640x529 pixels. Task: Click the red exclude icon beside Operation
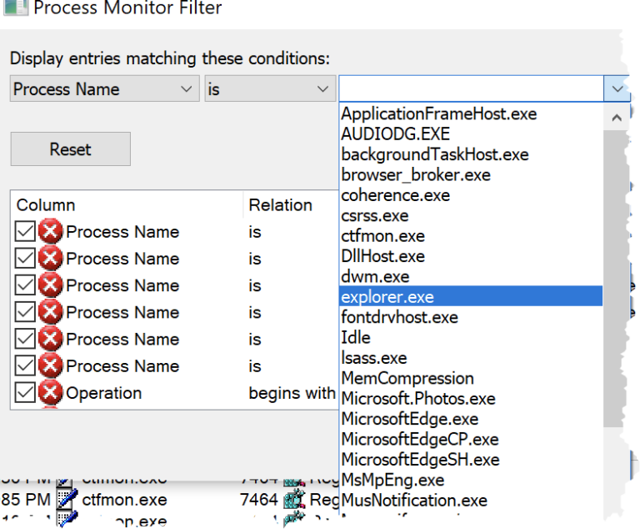(x=51, y=393)
